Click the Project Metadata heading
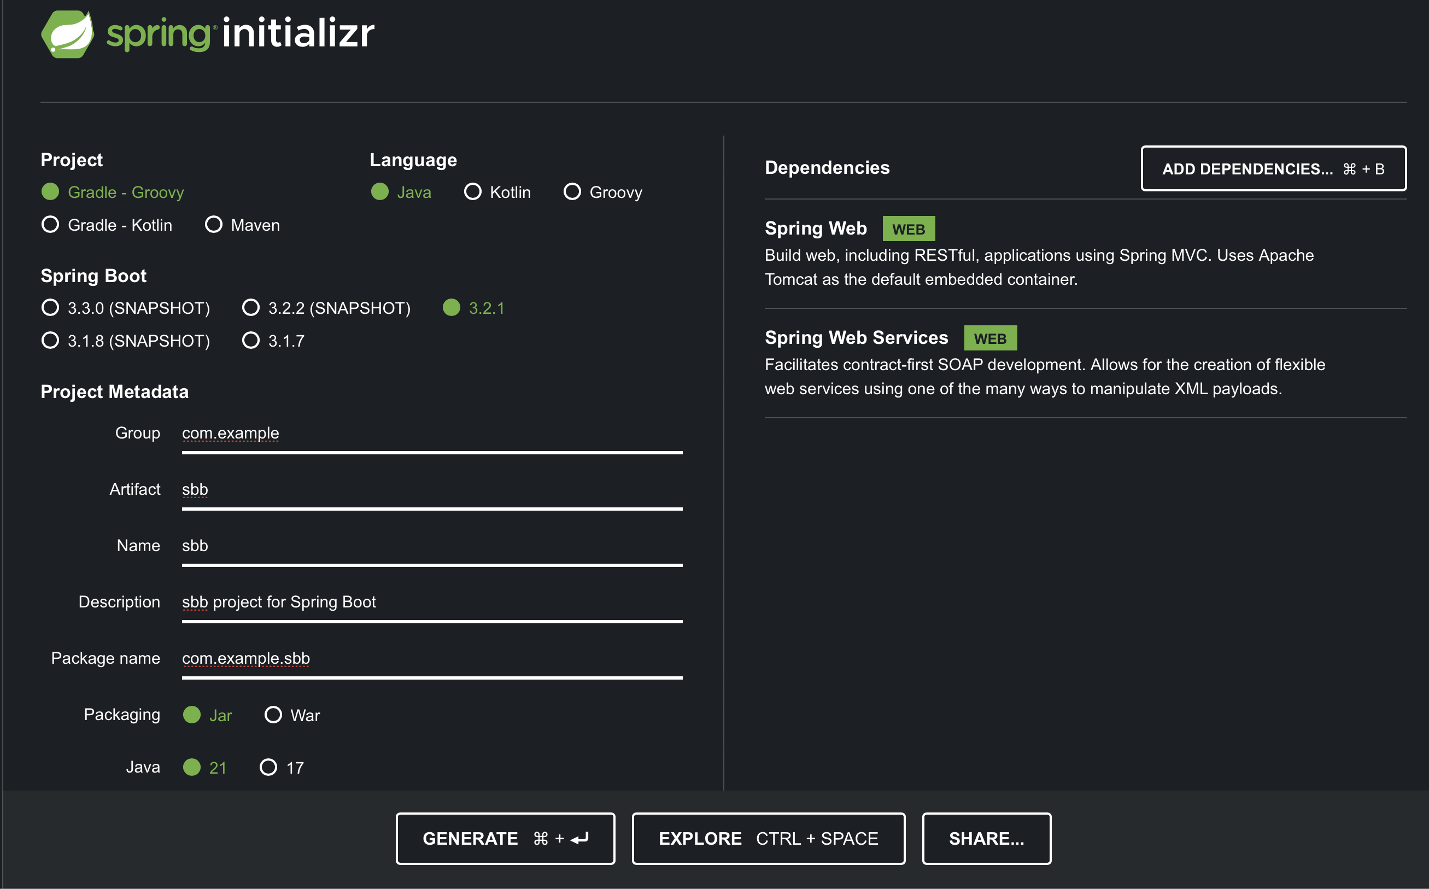Viewport: 1429px width, 889px height. click(115, 391)
